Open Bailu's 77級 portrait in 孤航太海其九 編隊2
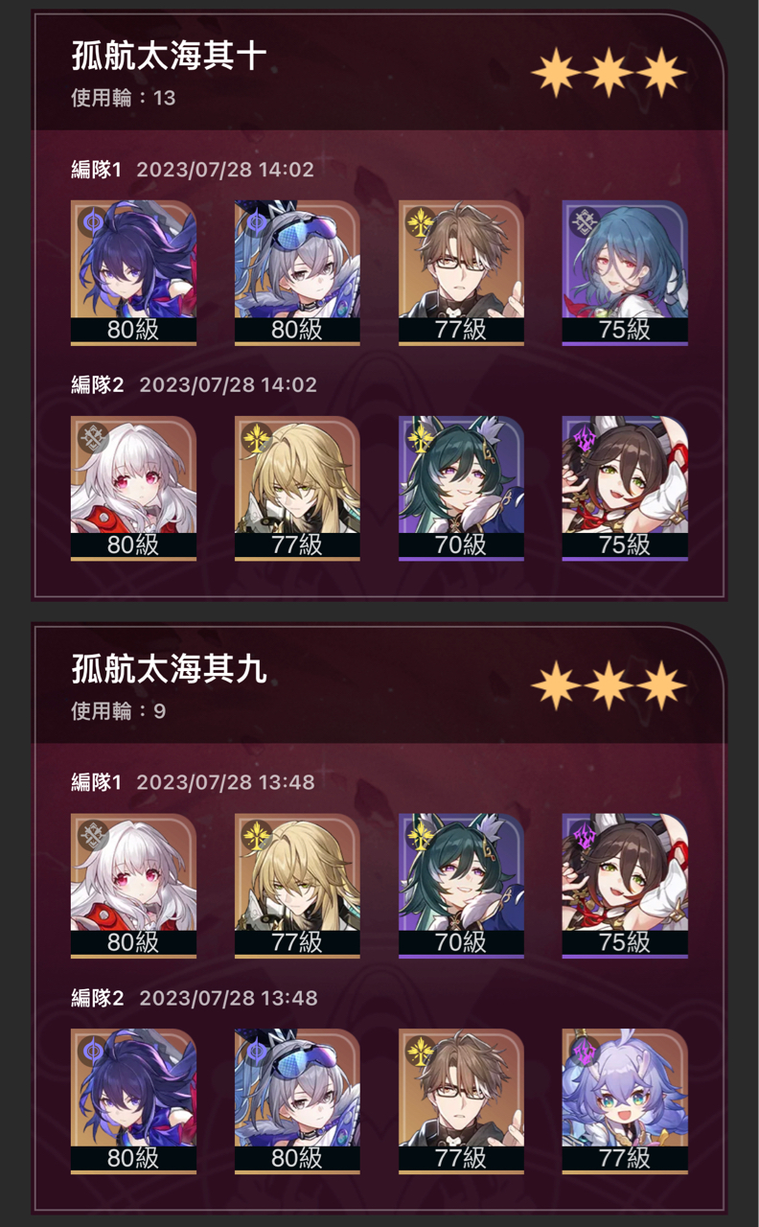 pos(625,1101)
